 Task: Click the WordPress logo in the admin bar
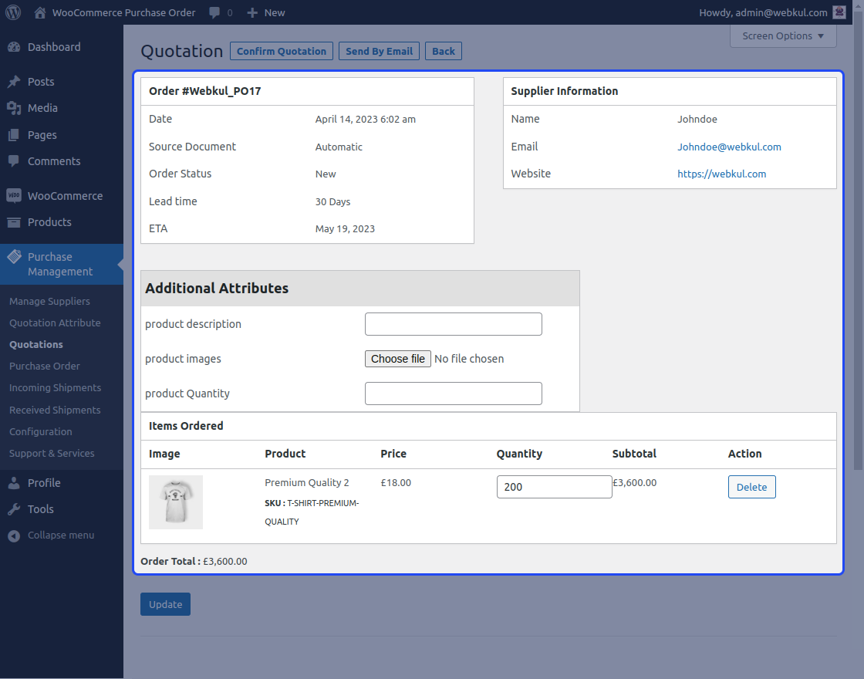(12, 12)
